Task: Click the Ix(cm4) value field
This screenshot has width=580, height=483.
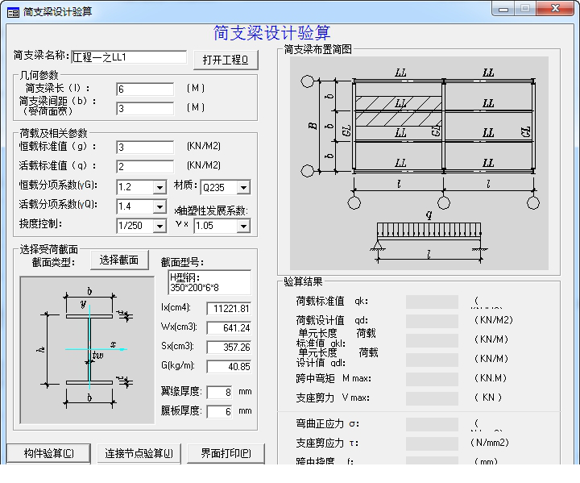Action: pyautogui.click(x=229, y=309)
